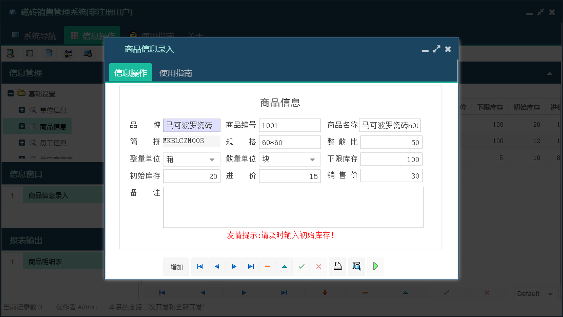The height and width of the screenshot is (317, 563).
Task: Click the blue document icon on main toolbar
Action: [x=48, y=53]
